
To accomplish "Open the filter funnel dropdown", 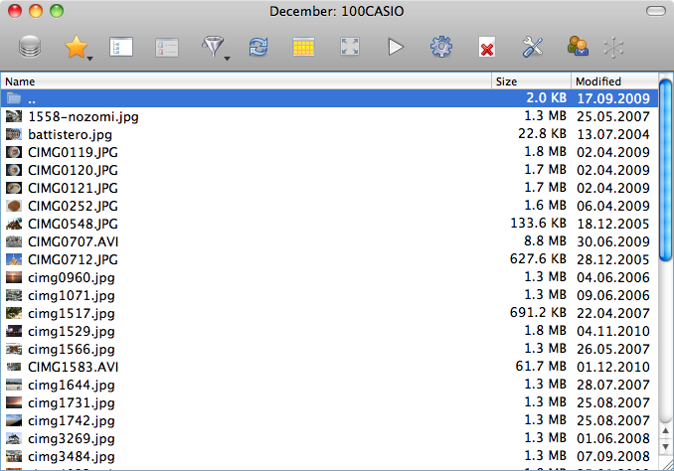I will pos(214,47).
